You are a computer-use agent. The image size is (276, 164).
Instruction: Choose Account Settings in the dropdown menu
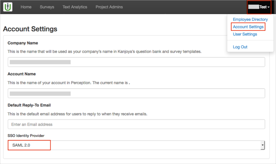click(x=248, y=27)
